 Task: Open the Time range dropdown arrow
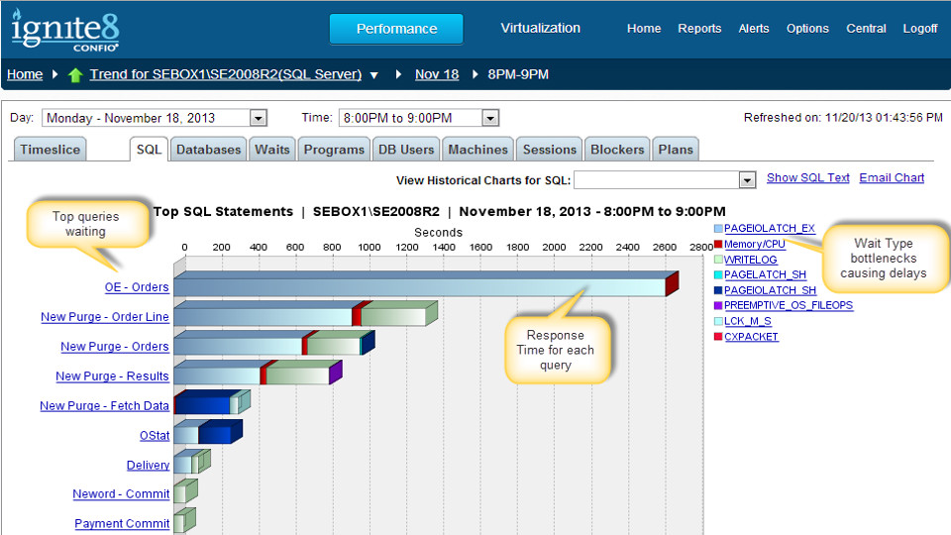pyautogui.click(x=490, y=118)
